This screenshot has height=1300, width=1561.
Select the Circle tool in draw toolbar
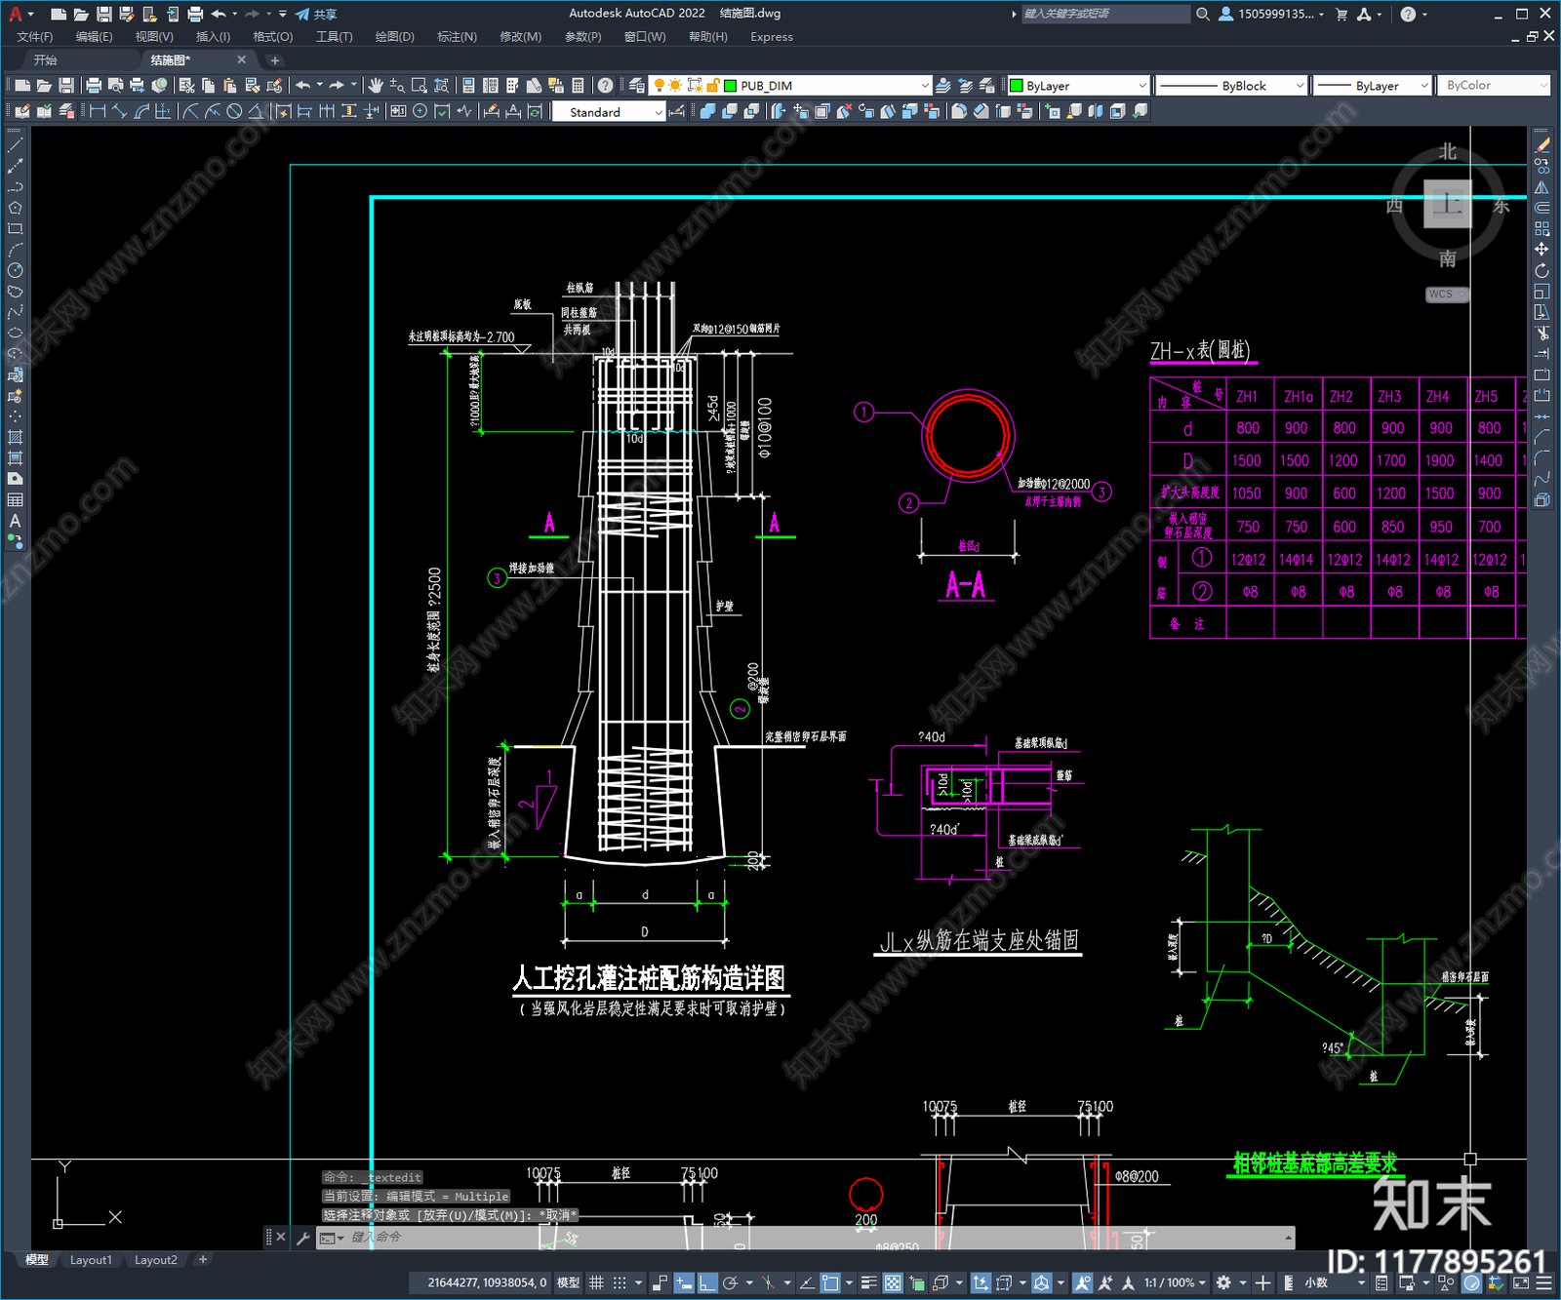[15, 270]
